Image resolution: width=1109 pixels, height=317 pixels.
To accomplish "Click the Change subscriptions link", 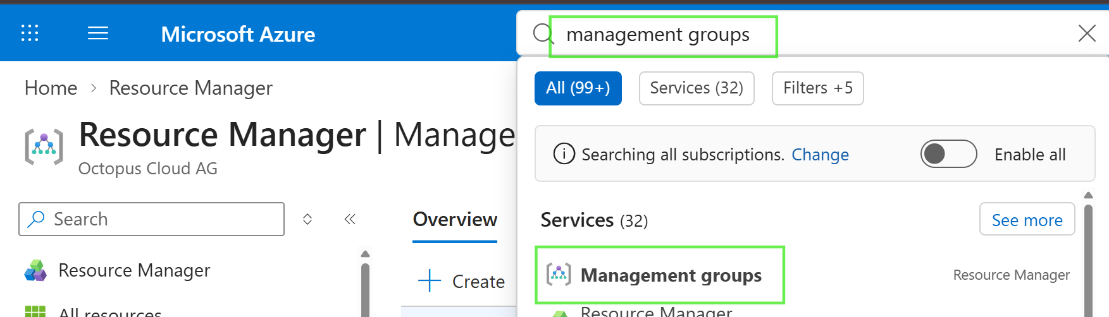I will click(820, 154).
